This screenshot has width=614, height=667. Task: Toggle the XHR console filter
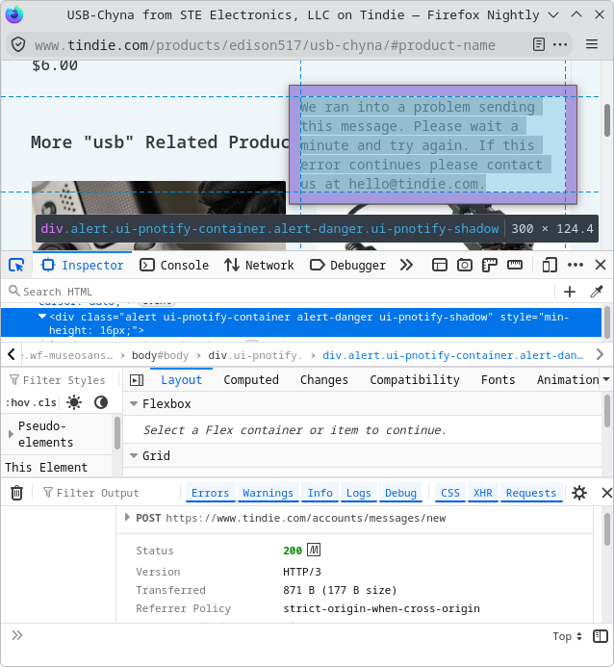(x=482, y=493)
